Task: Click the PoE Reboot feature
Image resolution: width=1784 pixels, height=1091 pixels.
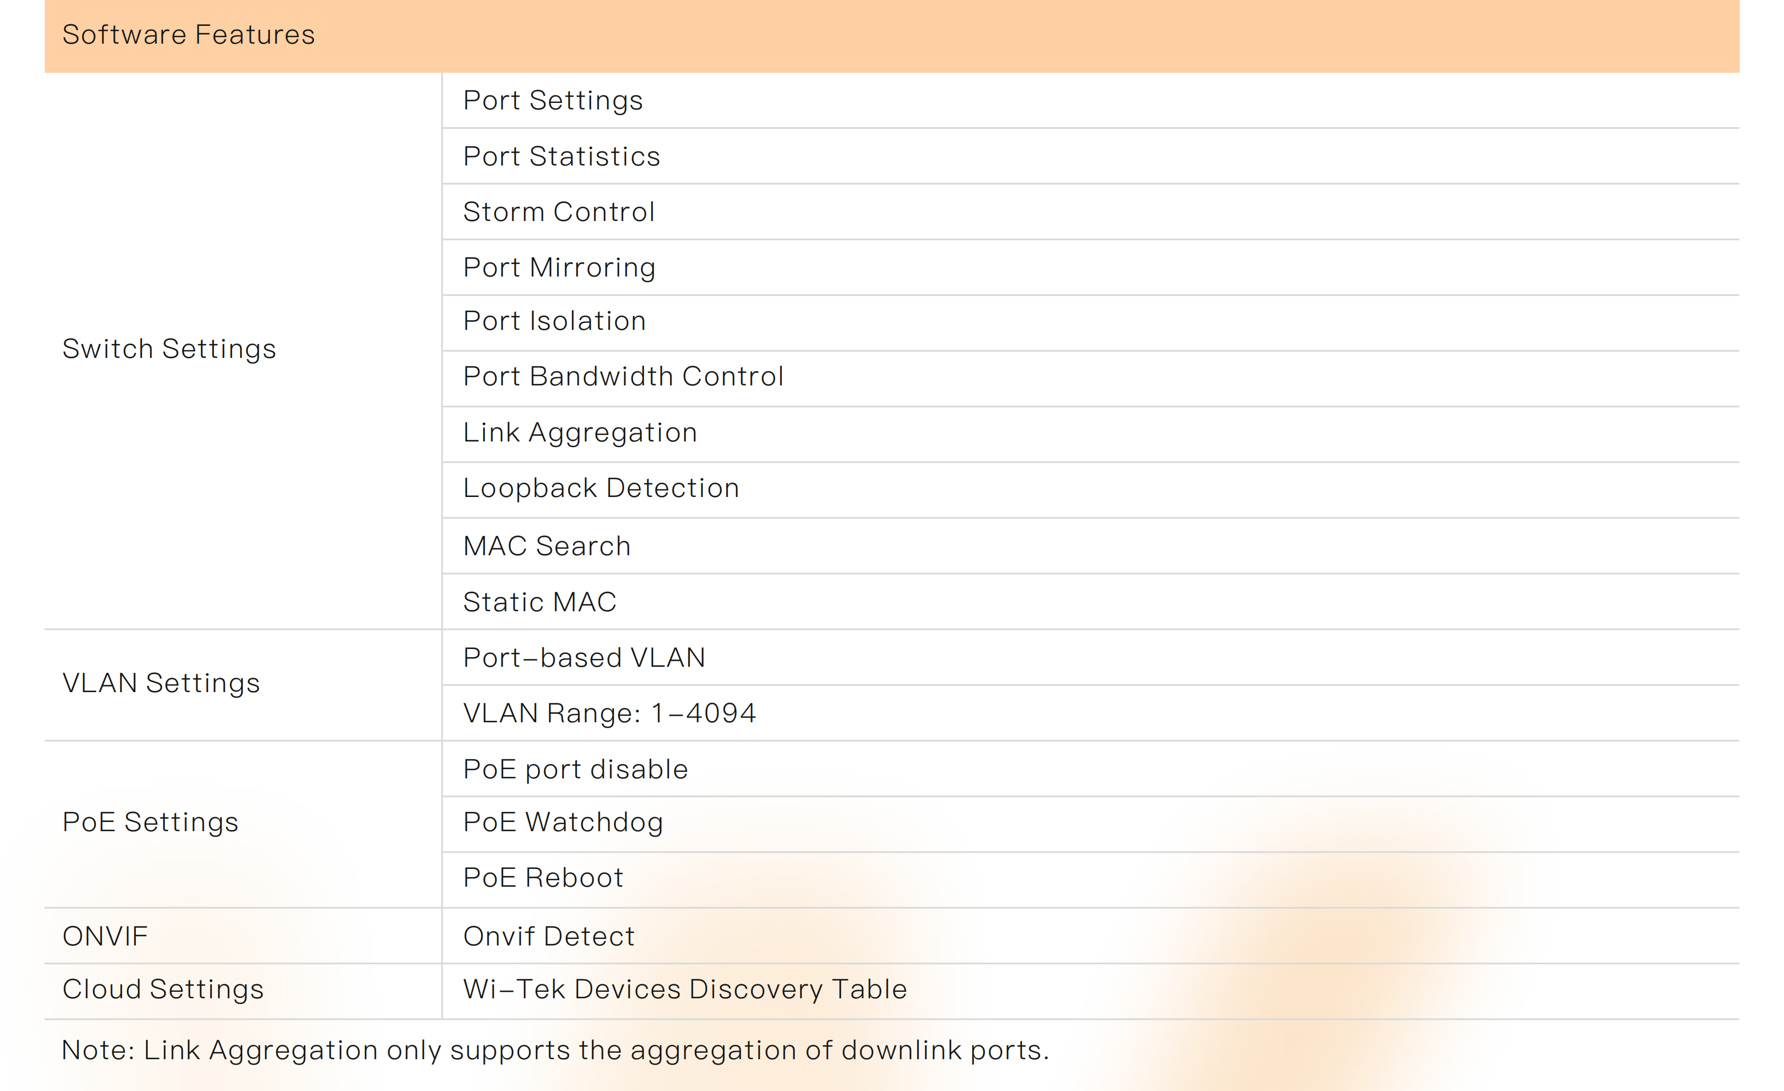Action: click(x=543, y=878)
